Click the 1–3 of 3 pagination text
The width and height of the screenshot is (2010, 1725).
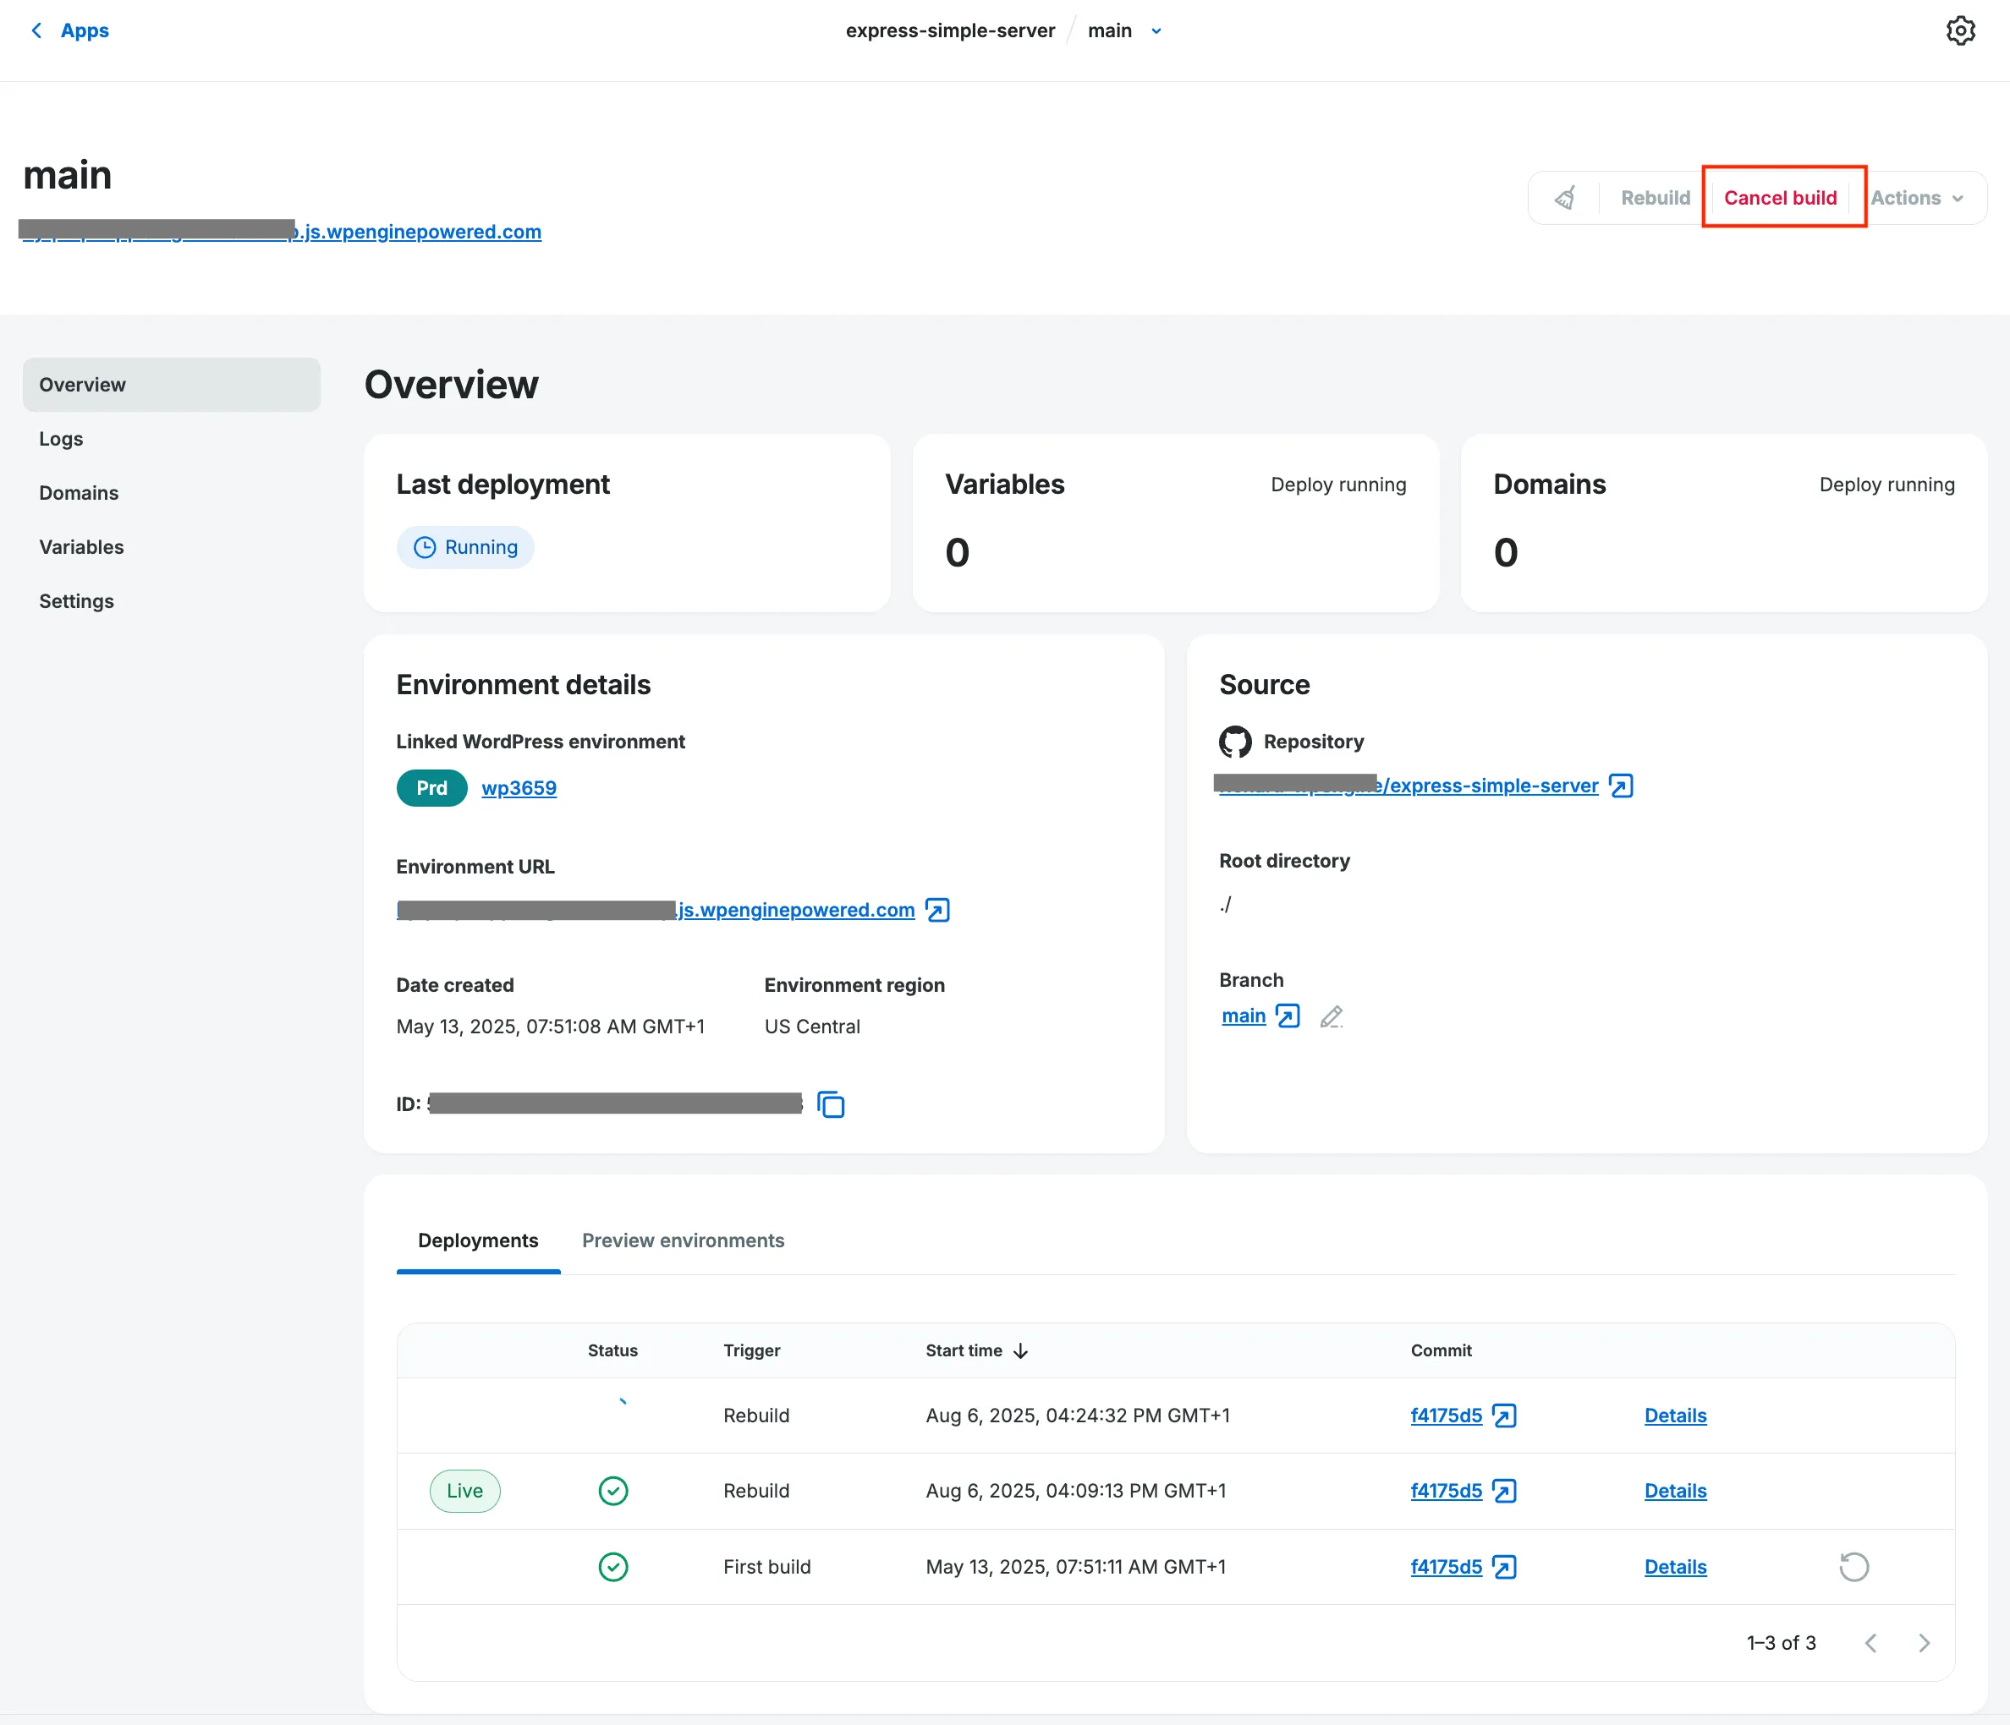click(1781, 1643)
